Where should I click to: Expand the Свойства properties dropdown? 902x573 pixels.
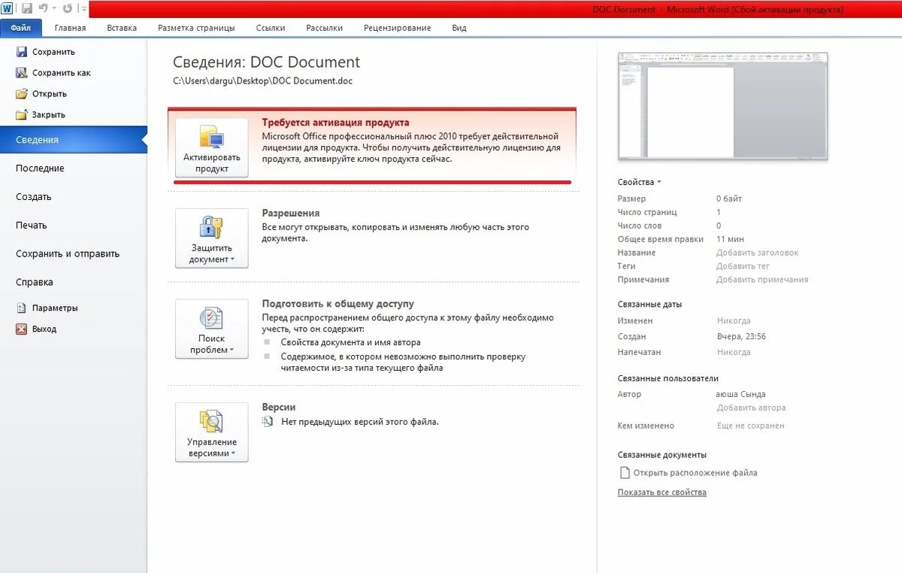640,182
